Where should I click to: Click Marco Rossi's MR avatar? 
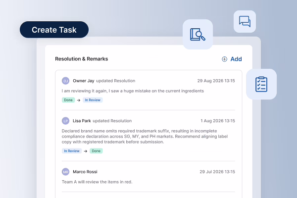coord(65,172)
